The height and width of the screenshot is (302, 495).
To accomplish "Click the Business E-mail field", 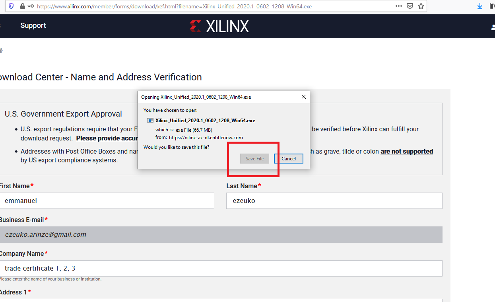I will tap(221, 234).
